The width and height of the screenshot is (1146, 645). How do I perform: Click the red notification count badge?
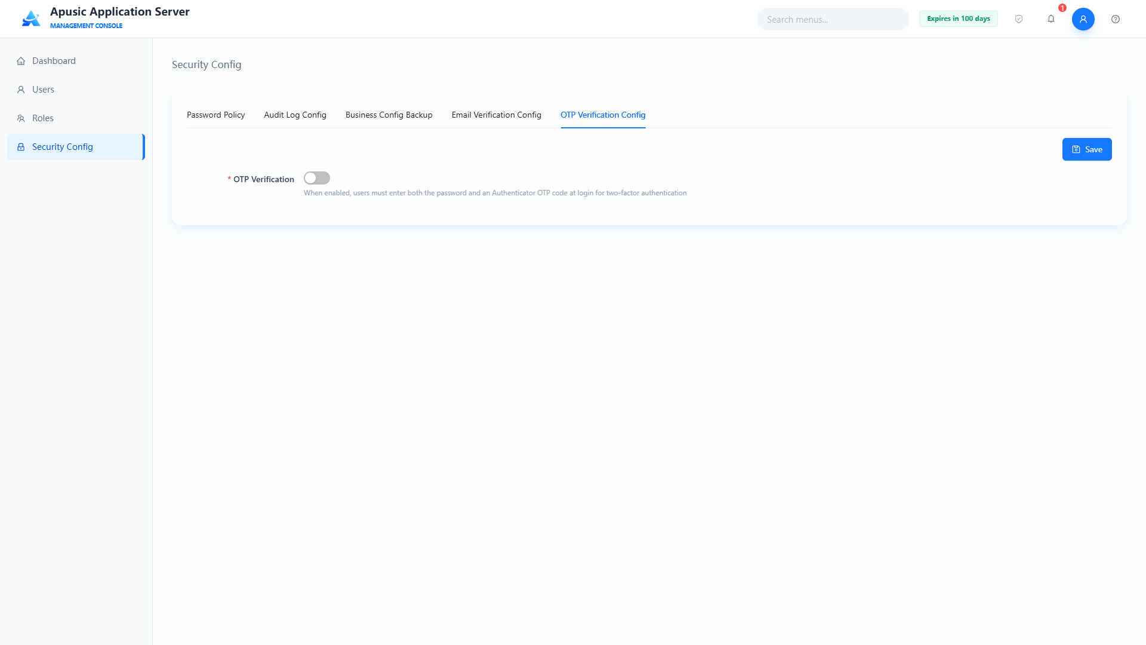click(x=1062, y=8)
